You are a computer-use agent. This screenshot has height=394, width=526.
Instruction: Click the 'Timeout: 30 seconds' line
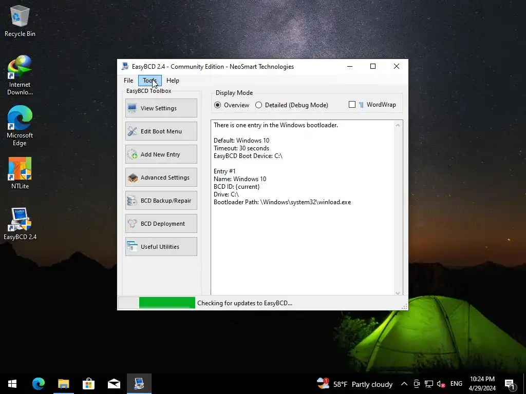[x=241, y=148]
